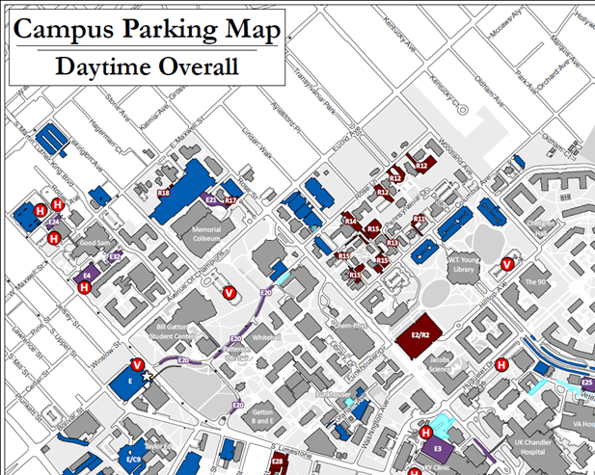Select the H marker next to E4 lot
The width and height of the screenshot is (595, 475).
(x=84, y=287)
